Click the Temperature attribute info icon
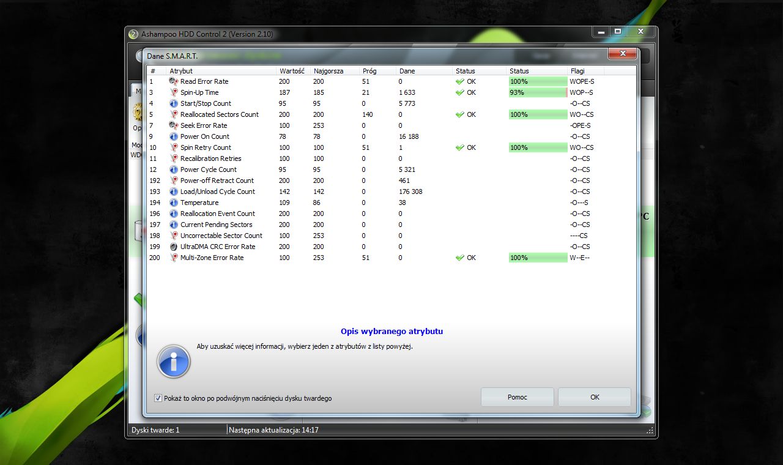The width and height of the screenshot is (783, 465). point(174,203)
